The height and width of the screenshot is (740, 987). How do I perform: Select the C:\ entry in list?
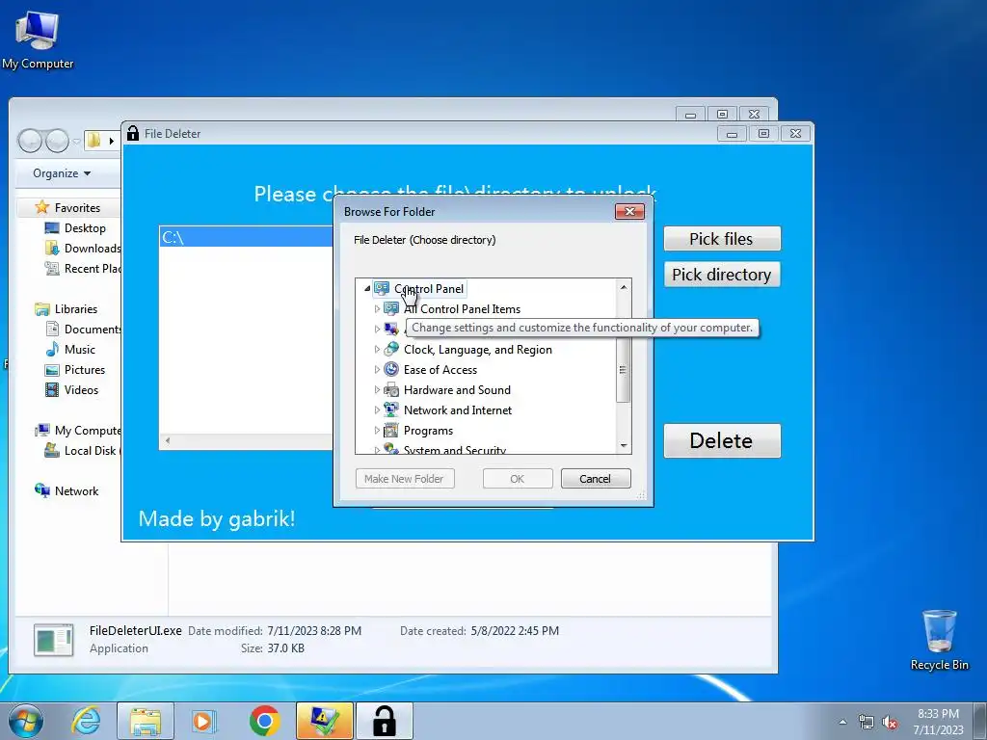coord(246,237)
